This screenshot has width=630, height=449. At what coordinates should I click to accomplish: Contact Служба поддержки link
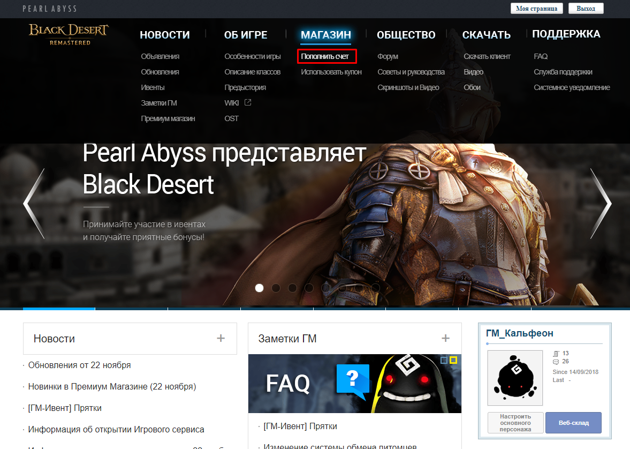point(563,72)
